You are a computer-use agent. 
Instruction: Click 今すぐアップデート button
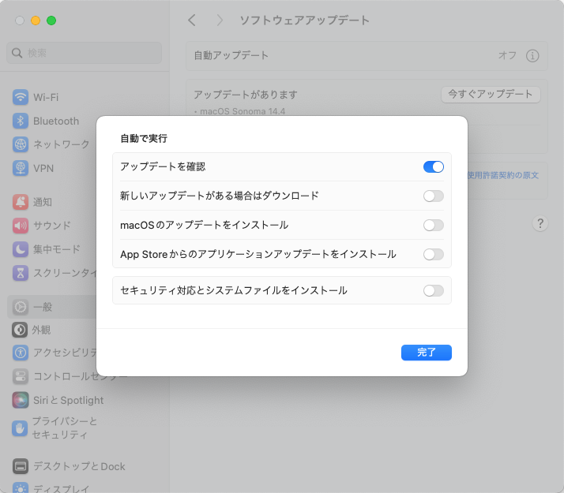coord(491,95)
